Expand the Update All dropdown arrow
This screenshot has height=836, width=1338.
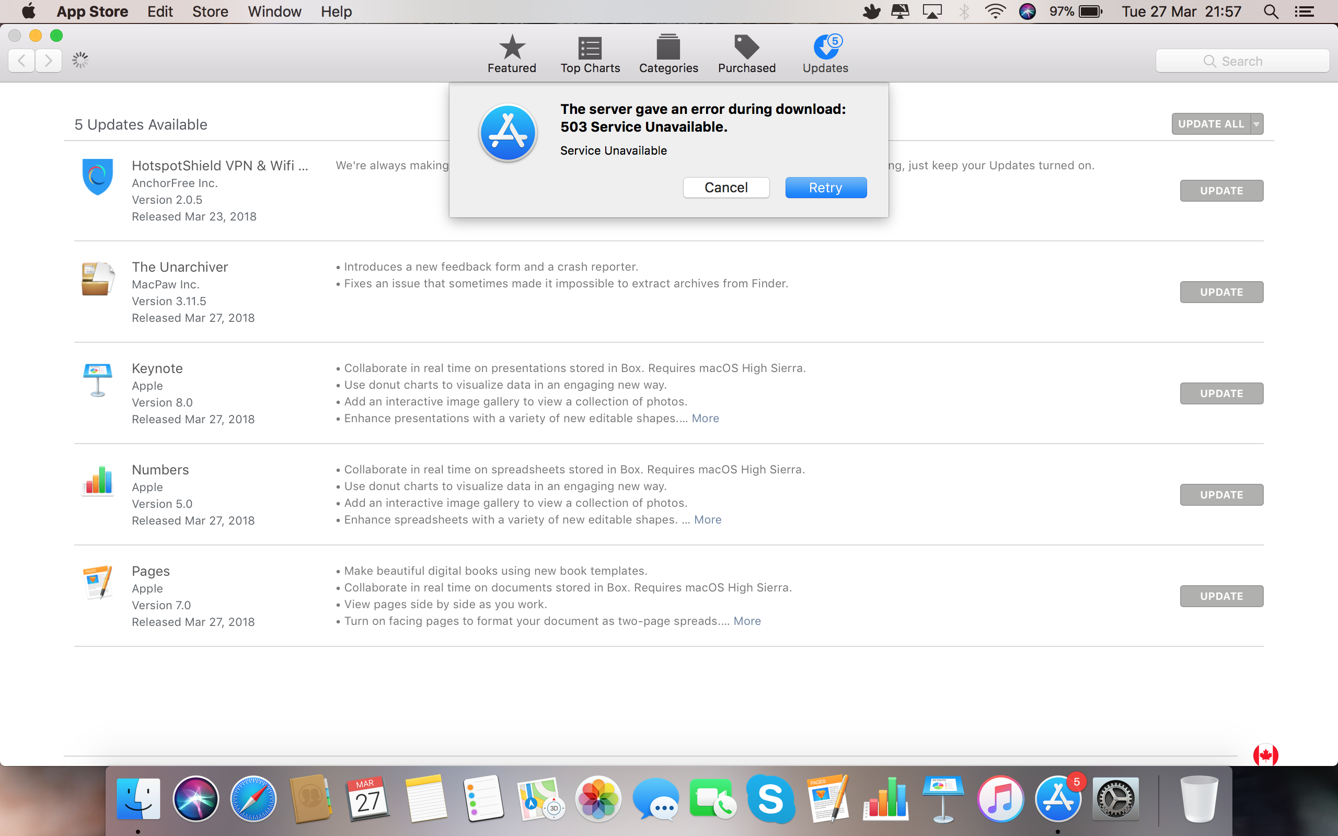[1256, 124]
